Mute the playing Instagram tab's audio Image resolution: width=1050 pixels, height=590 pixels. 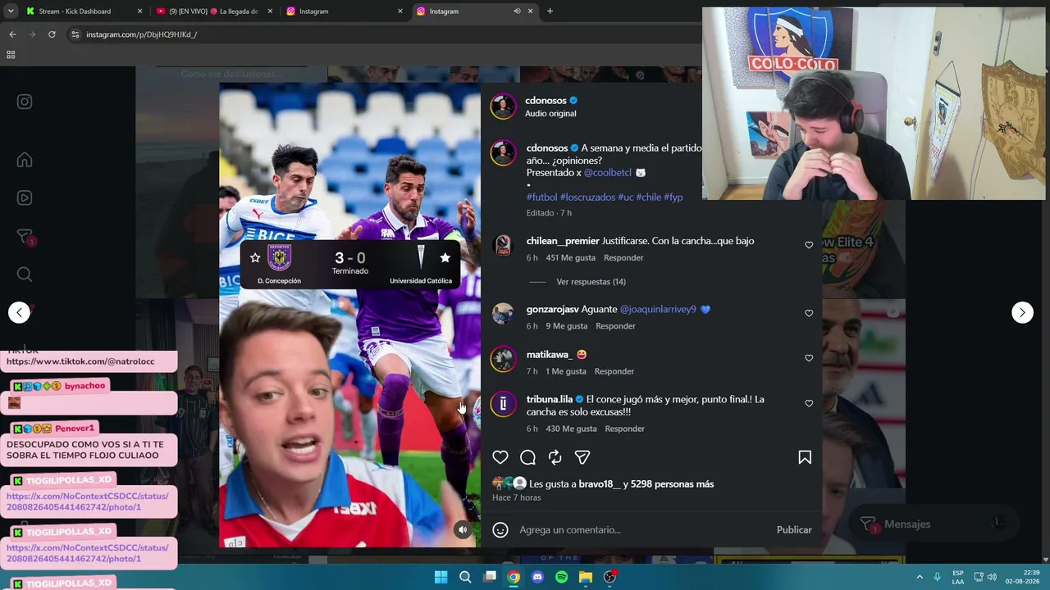pyautogui.click(x=517, y=11)
